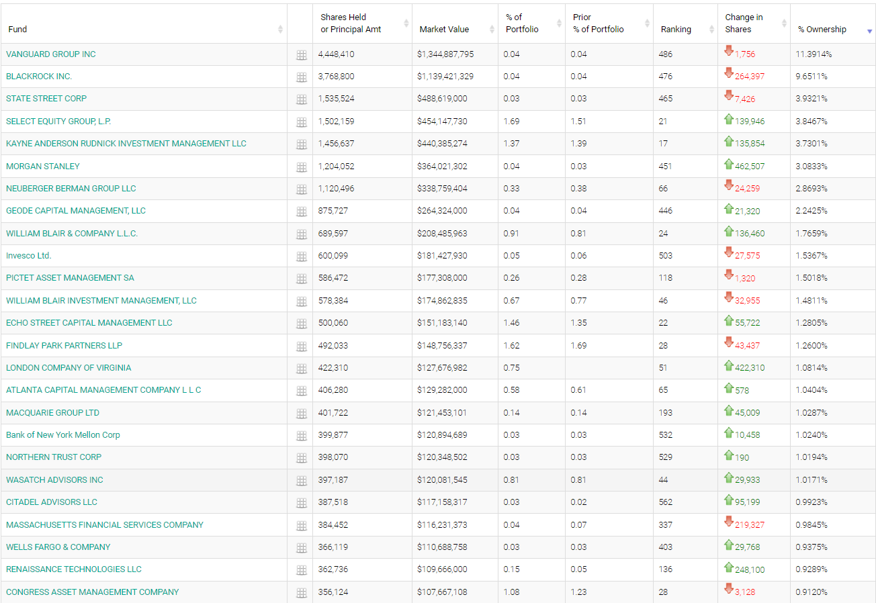Open MORGAN STANLEY fund link
Image resolution: width=876 pixels, height=603 pixels.
pos(43,167)
